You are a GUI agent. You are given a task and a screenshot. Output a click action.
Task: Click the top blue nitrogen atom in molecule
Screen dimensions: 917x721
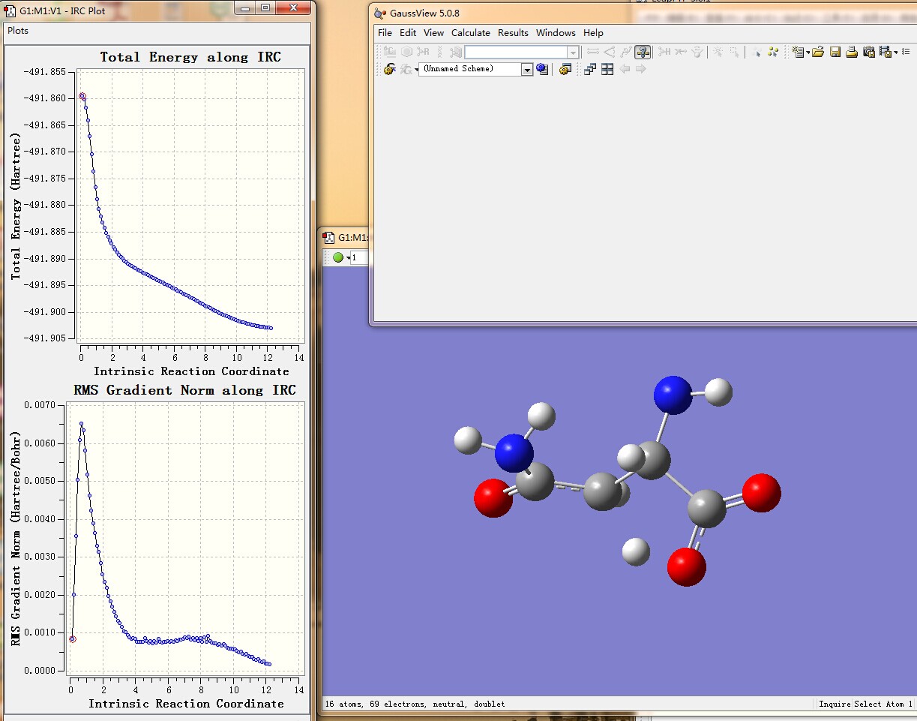673,395
